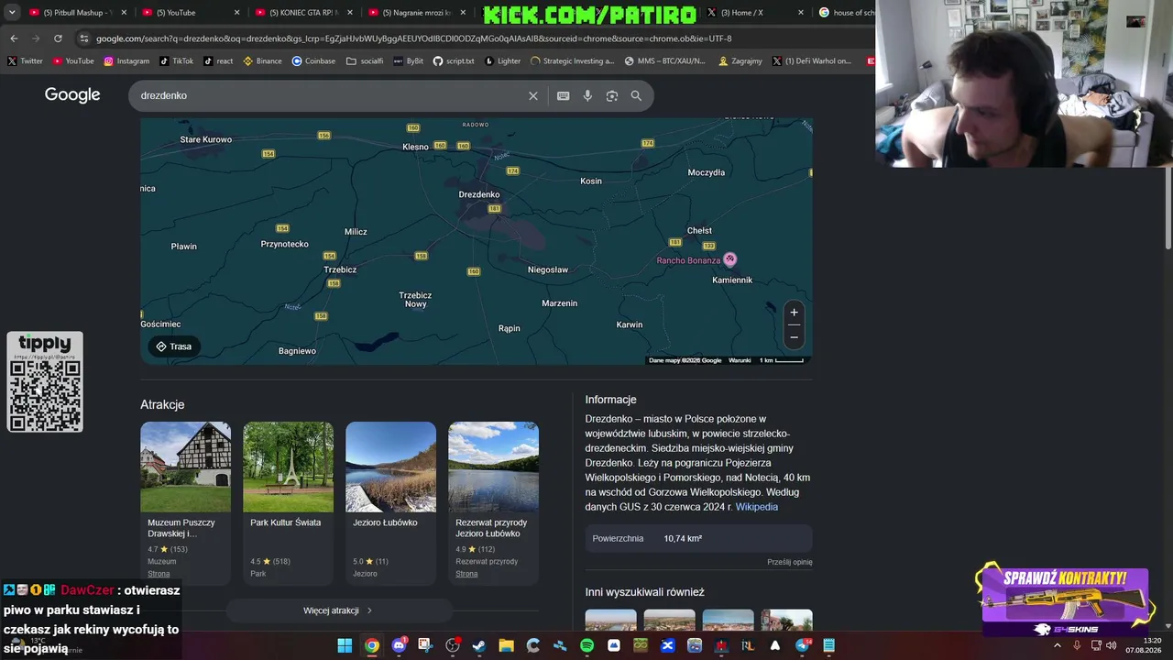Viewport: 1173px width, 660px height.
Task: Open the Windows Start menu
Action: click(x=345, y=645)
